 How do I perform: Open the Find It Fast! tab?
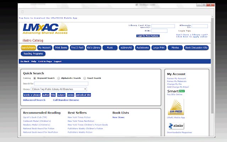tap(77, 48)
